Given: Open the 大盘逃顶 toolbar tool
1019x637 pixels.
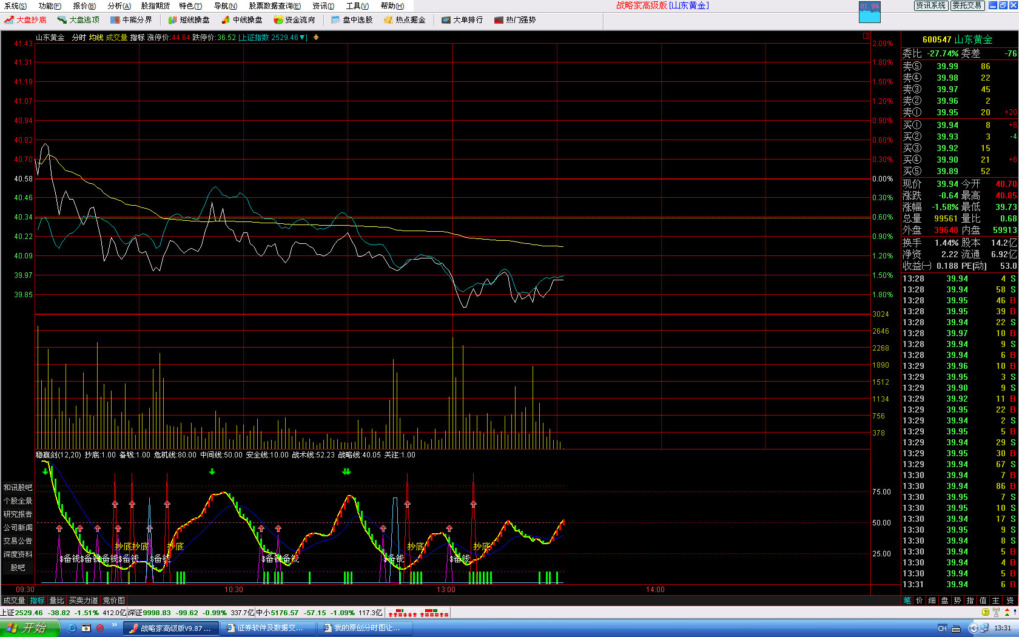Looking at the screenshot, I should 78,20.
